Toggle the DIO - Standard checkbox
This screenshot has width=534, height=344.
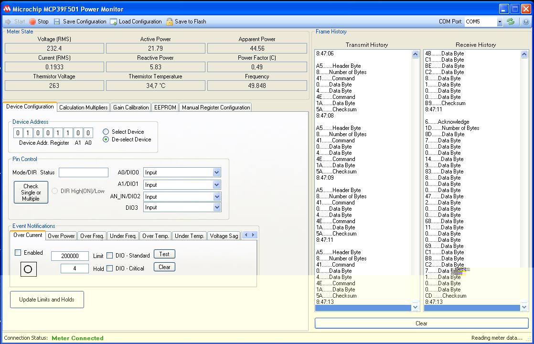pos(110,255)
